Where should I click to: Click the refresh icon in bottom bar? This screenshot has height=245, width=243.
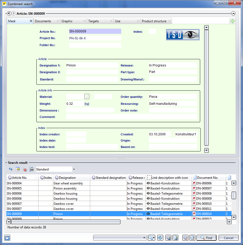tap(160, 238)
